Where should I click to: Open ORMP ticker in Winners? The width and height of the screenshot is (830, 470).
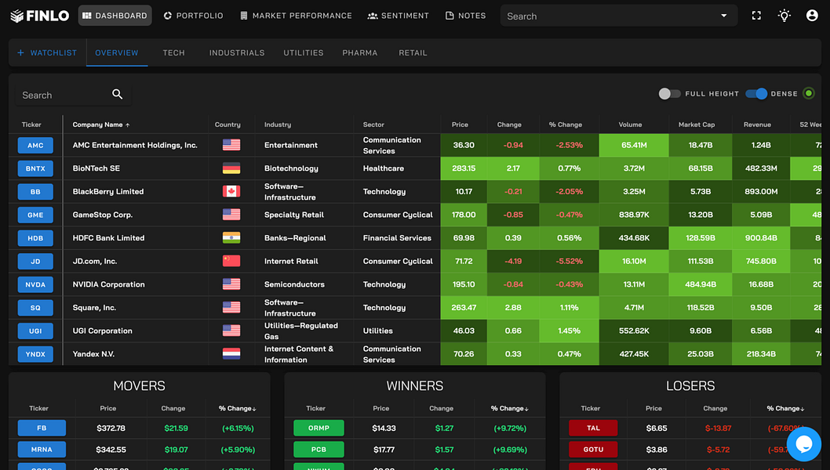pyautogui.click(x=319, y=428)
